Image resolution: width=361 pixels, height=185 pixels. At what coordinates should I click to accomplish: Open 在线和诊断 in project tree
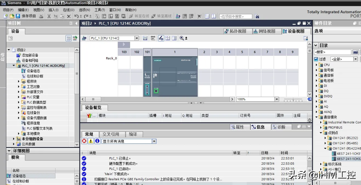click(35, 76)
